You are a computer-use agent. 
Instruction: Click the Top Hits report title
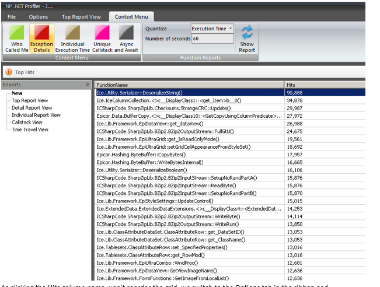point(25,72)
